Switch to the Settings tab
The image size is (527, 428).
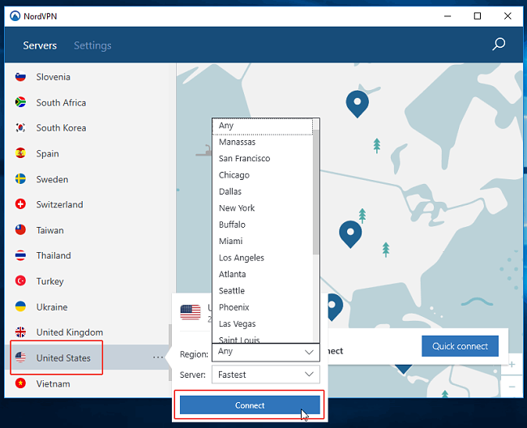click(92, 45)
